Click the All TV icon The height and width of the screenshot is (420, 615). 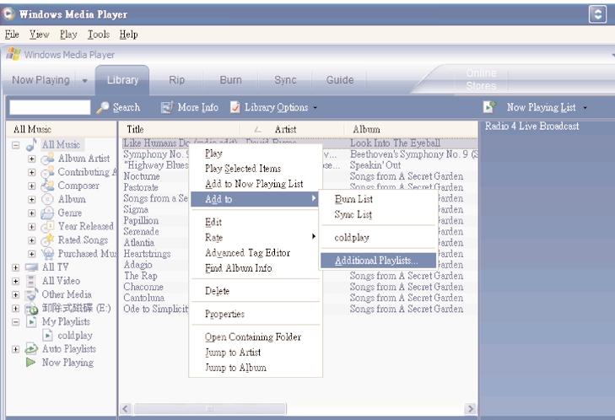(31, 267)
